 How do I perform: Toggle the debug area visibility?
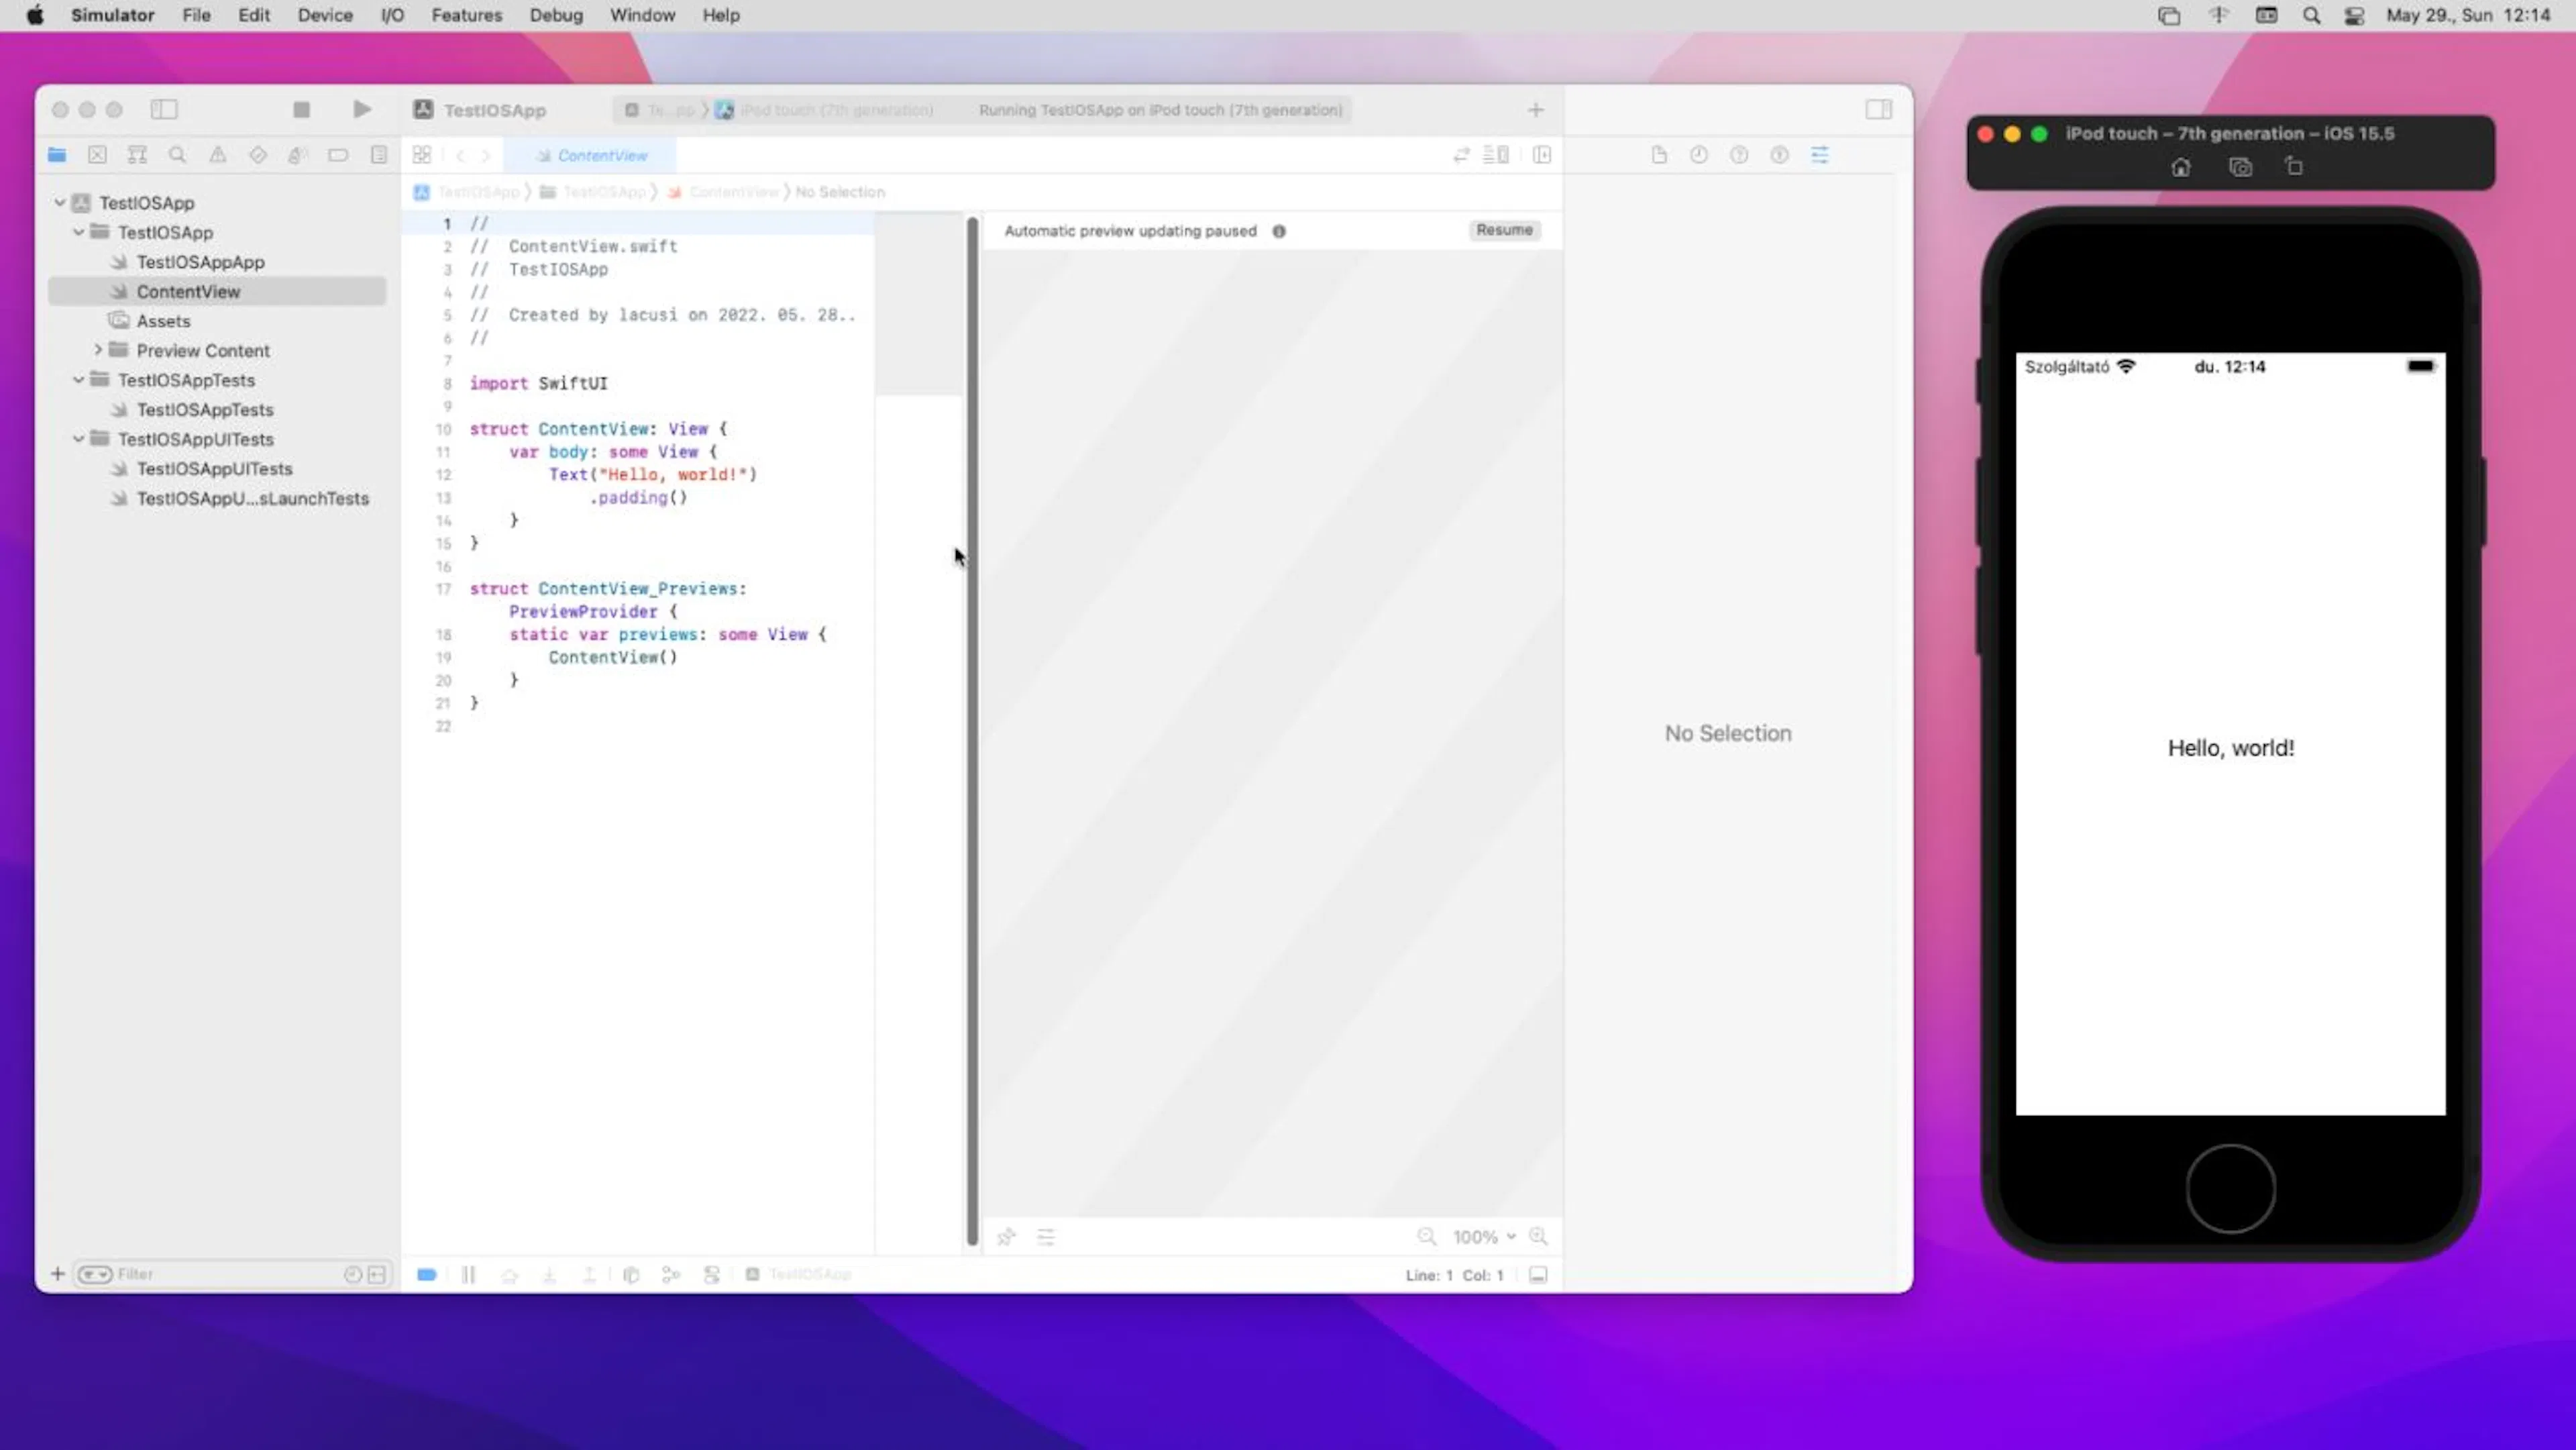tap(1538, 1275)
